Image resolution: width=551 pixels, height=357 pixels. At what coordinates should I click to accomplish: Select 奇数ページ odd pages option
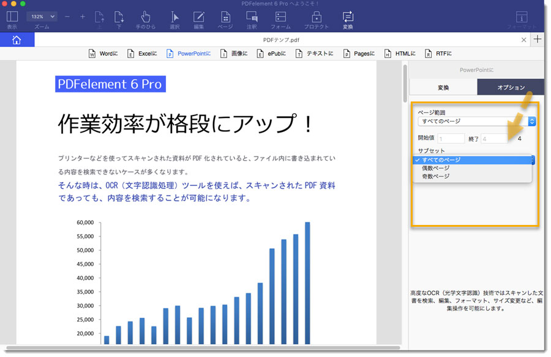473,176
